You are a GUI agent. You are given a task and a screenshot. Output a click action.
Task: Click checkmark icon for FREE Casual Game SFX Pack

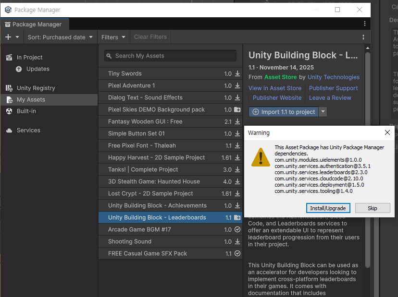click(237, 253)
